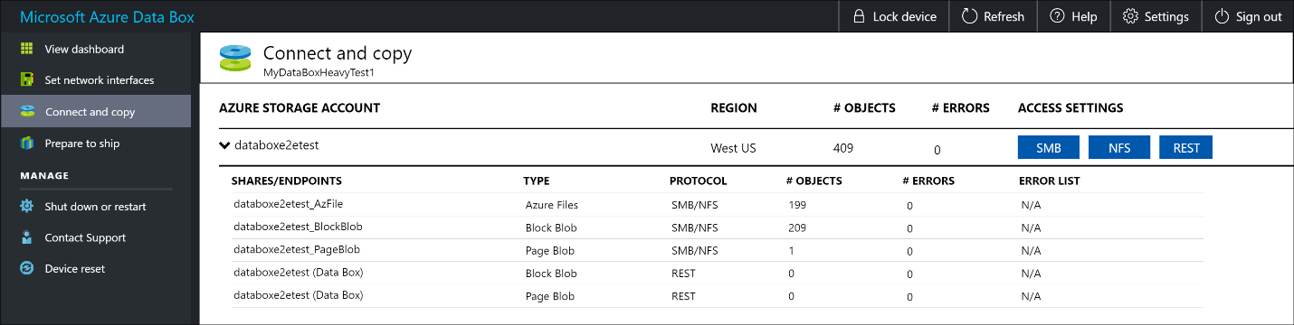Screen dimensions: 1294x325
Task: Click the NFS access settings button
Action: click(1118, 148)
